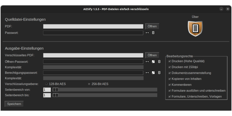Viewport: 232px width, 116px height.
Task: Toggle Formulare ausfüllen und unterschreiben checkbox
Action: tap(170, 91)
